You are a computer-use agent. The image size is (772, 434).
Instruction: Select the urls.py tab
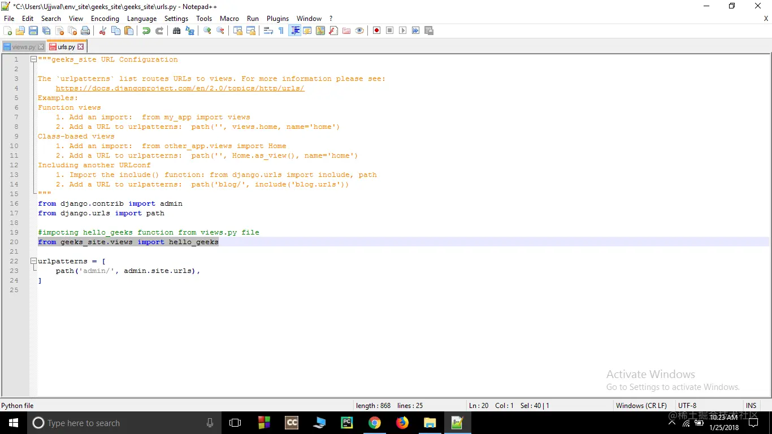coord(66,47)
